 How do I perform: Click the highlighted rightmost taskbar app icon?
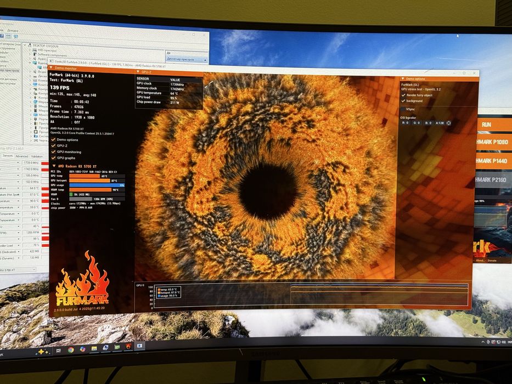(140, 346)
